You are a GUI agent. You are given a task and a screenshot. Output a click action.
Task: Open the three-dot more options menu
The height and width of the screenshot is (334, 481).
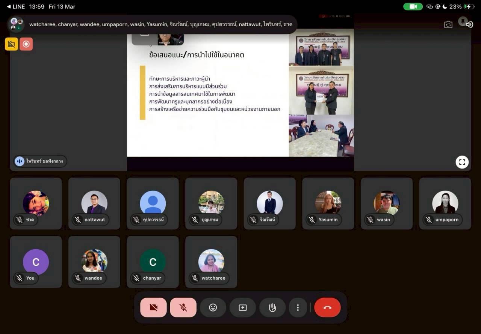298,308
